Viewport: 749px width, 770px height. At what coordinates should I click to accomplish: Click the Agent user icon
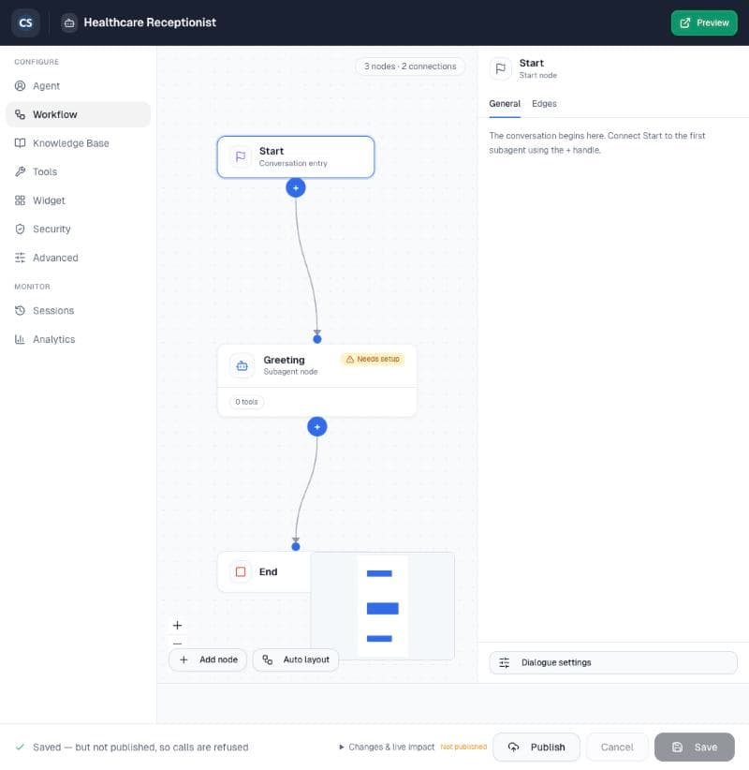[20, 86]
